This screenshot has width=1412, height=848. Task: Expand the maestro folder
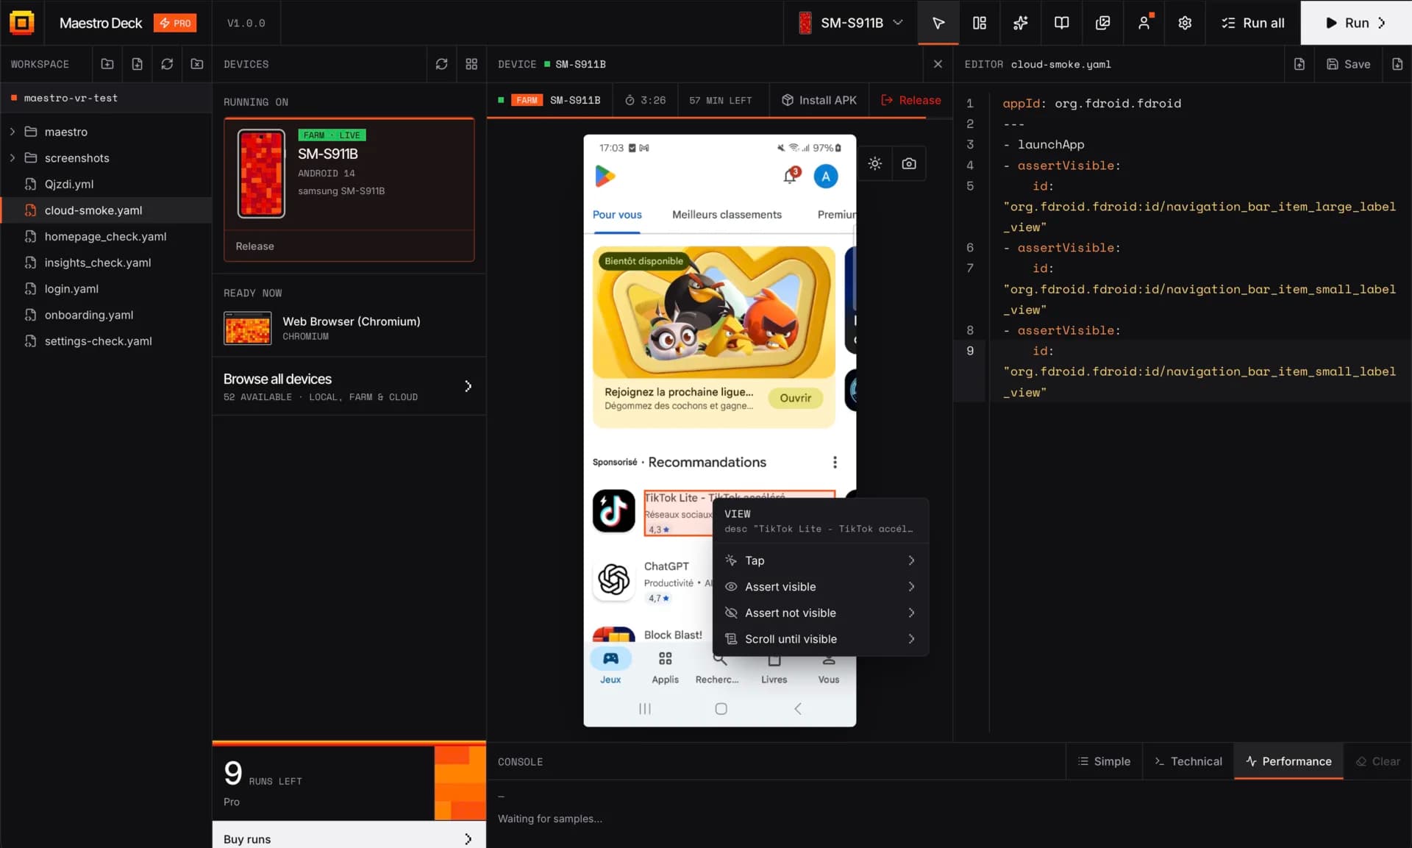tap(13, 132)
